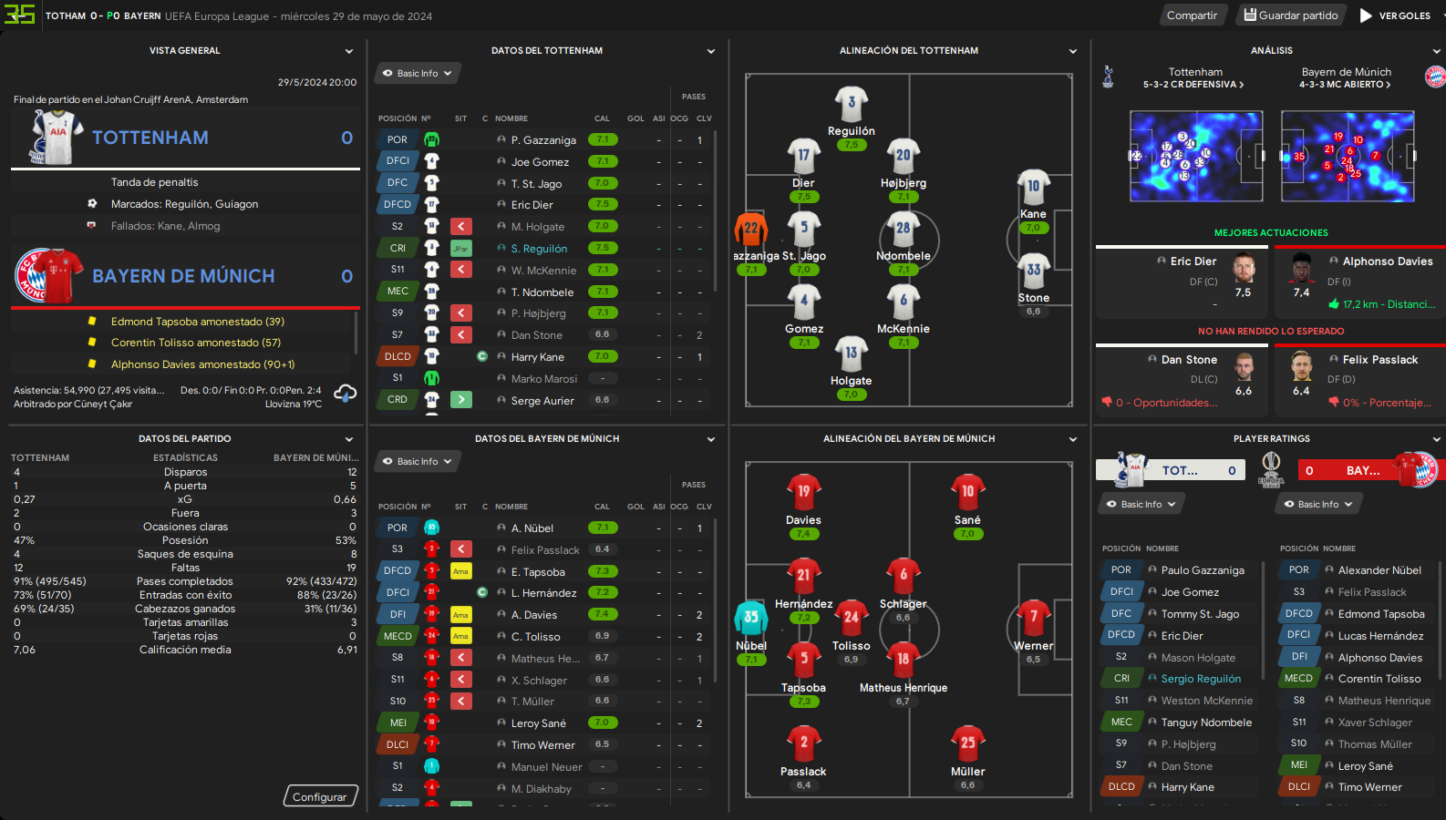Open the TOTTENHAM team name link
Viewport: 1446px width, 820px height.
150,138
